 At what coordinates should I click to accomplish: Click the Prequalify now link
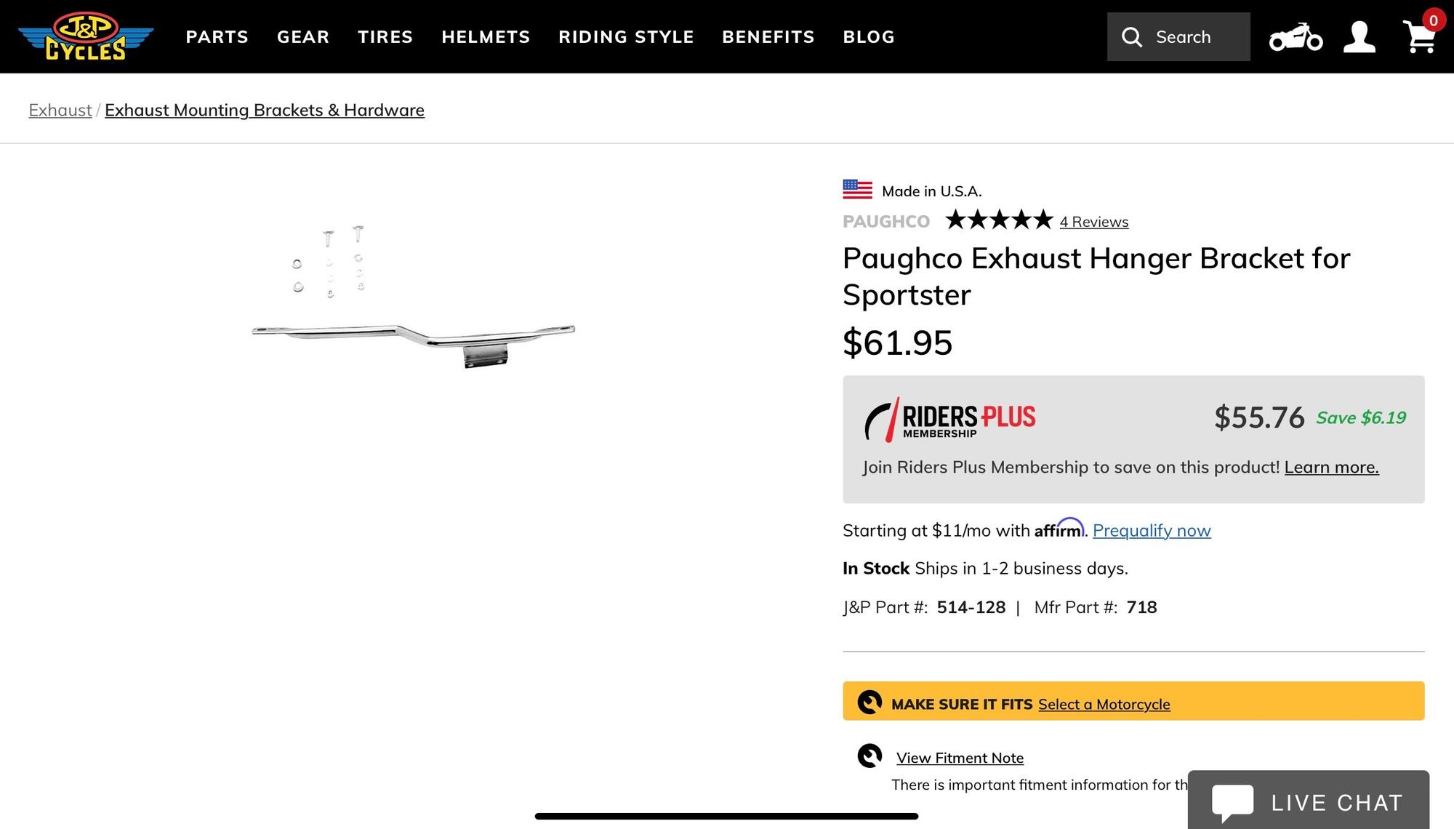point(1152,531)
